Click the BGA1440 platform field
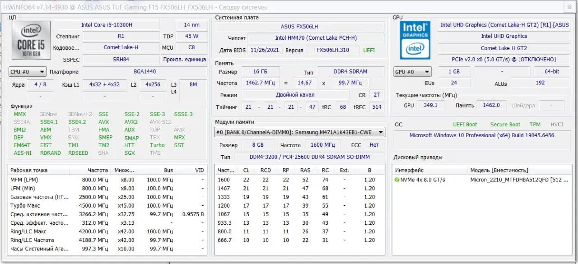 click(x=145, y=72)
